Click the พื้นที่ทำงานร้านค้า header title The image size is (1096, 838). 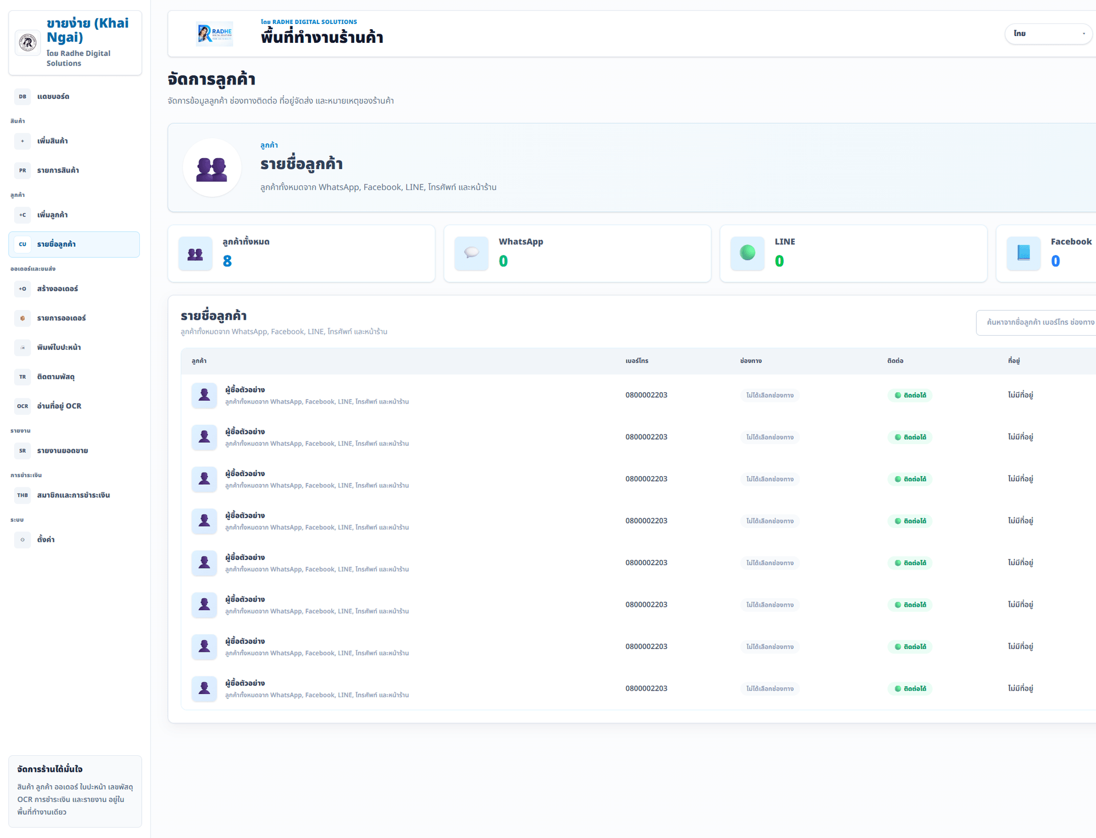(x=322, y=38)
